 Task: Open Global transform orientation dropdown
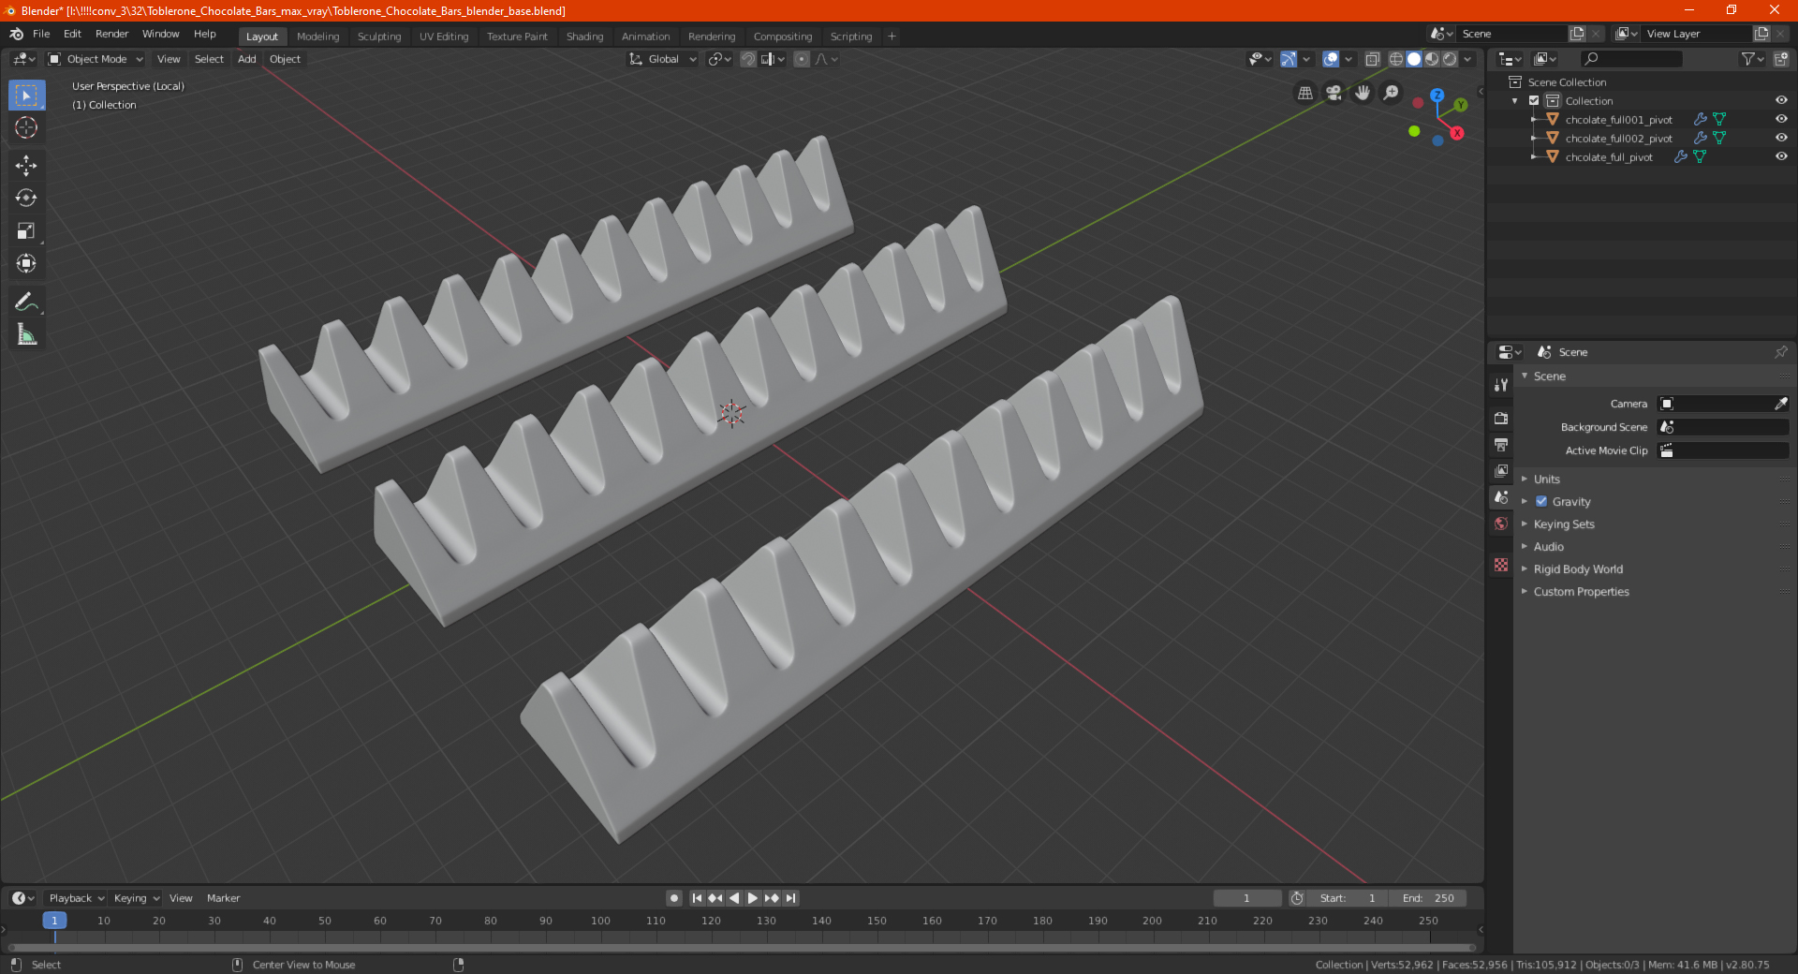pyautogui.click(x=663, y=59)
